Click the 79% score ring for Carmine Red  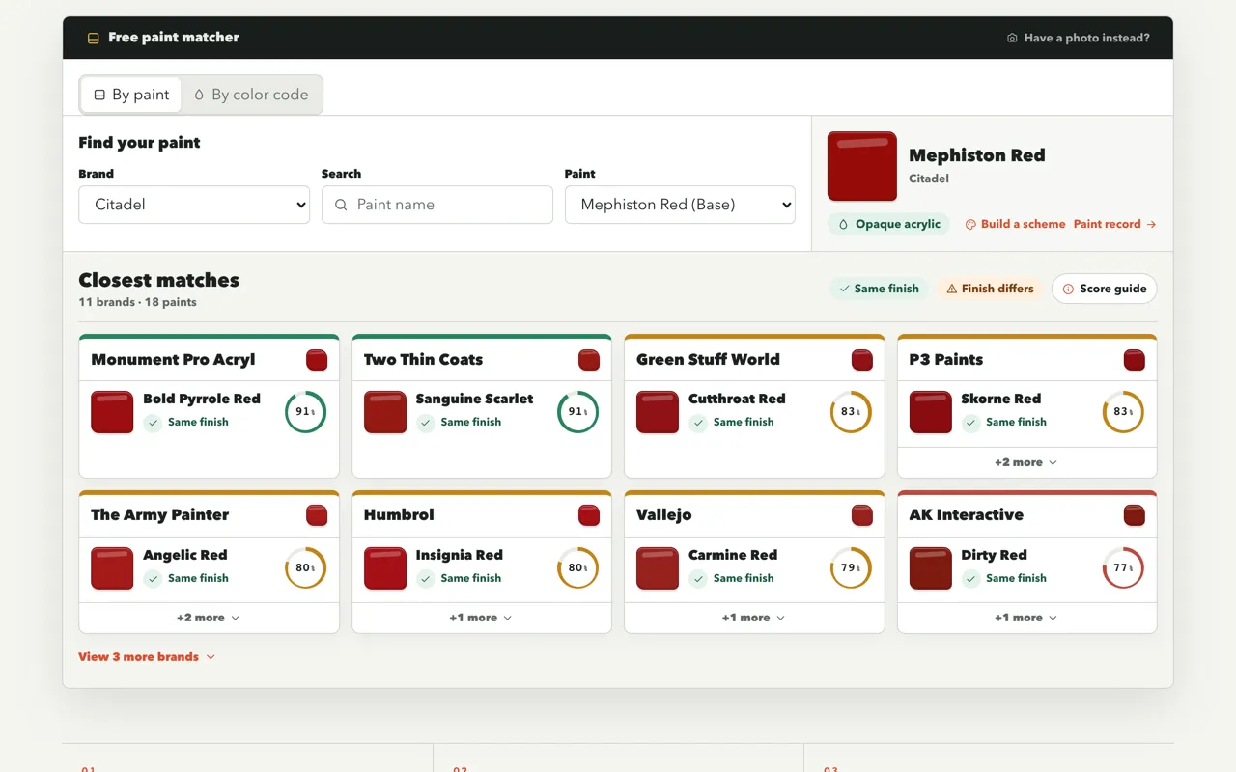(851, 568)
